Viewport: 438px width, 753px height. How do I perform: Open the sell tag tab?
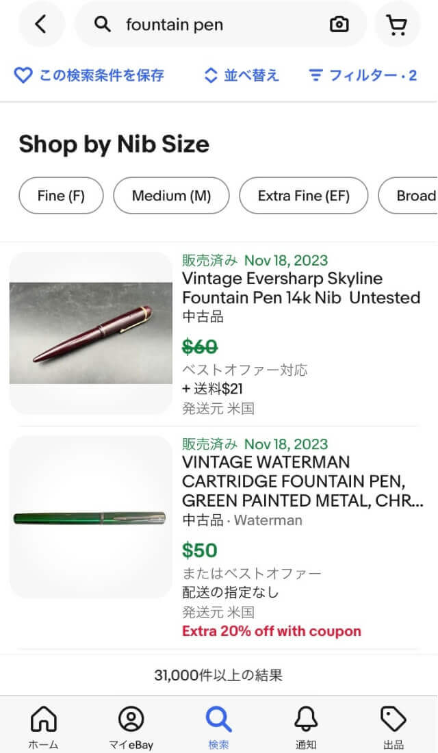(394, 727)
